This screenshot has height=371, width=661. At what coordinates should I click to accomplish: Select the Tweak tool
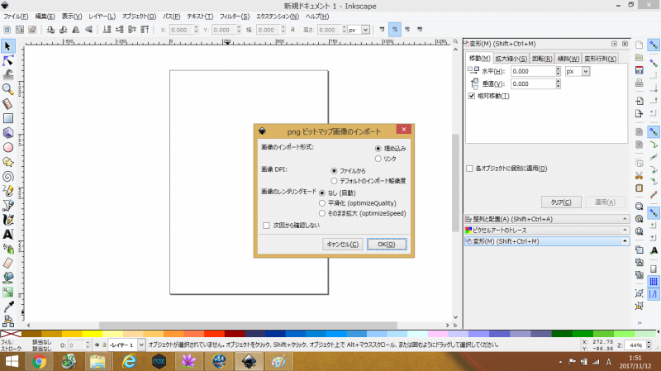7,75
